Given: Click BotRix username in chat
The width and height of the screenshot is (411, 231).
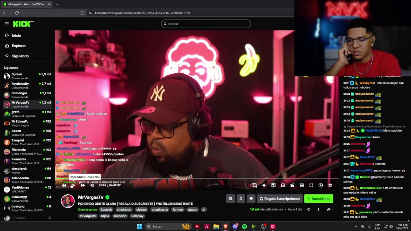Looking at the screenshot, I should pyautogui.click(x=364, y=177).
